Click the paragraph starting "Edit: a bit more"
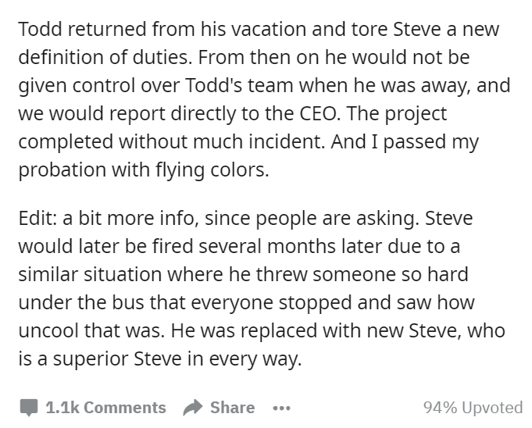Screen dimensions: 532x428 262,288
